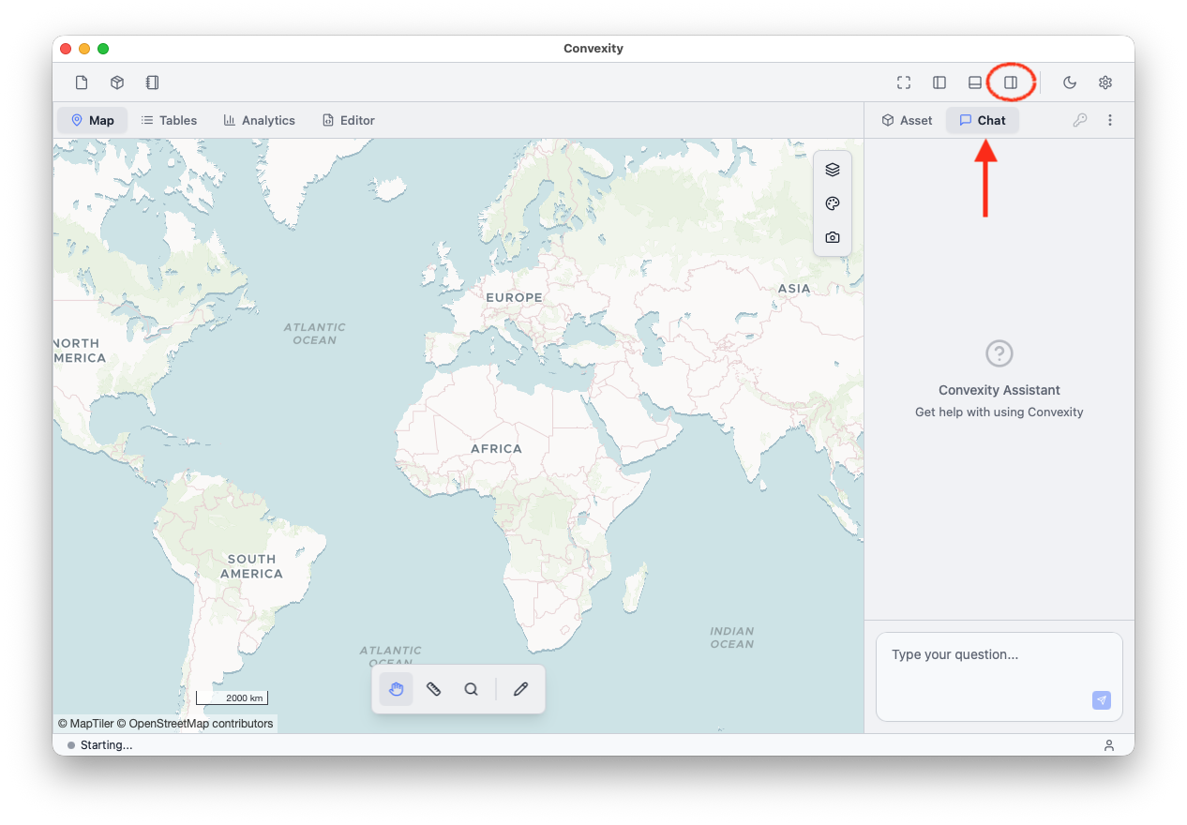Activate the map search magnifier tool

point(472,689)
